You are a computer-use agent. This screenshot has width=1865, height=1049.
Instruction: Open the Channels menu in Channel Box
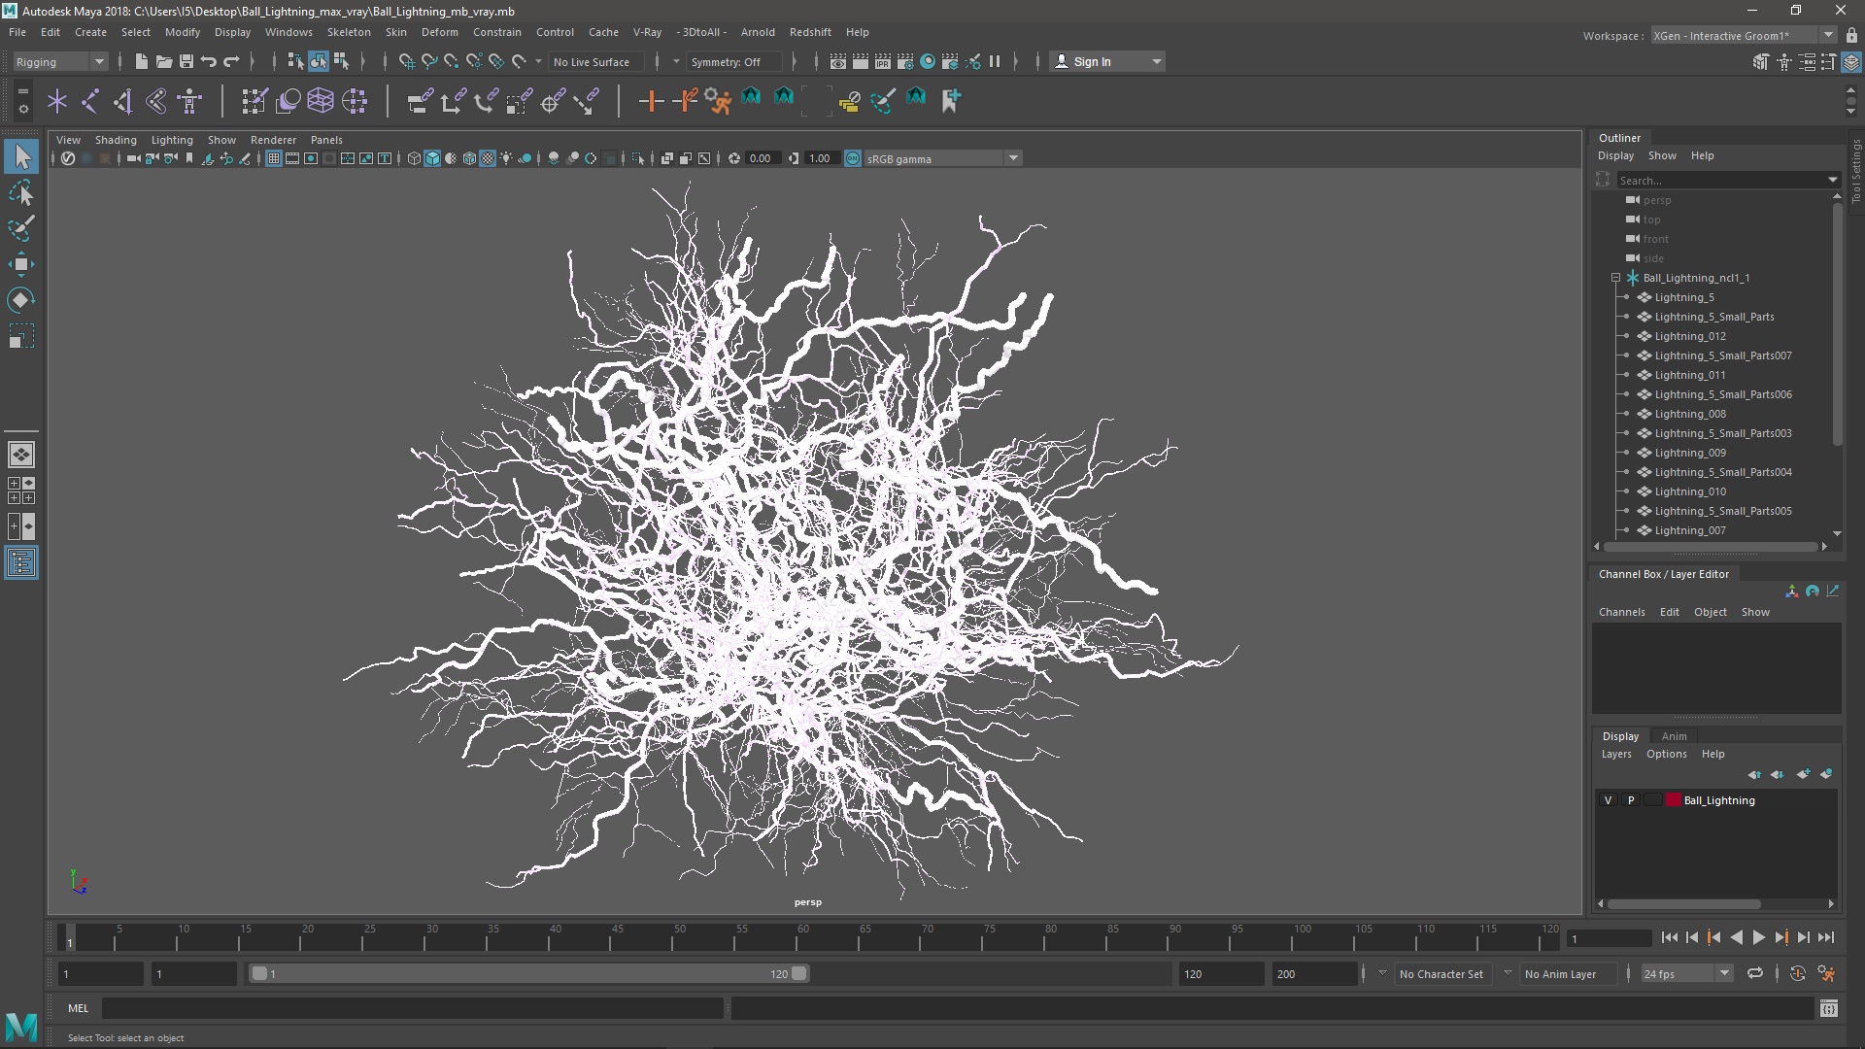tap(1622, 612)
